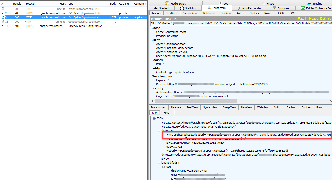Collapse the user node in JSON tree
This screenshot has width=332, height=180.
pos(164,167)
